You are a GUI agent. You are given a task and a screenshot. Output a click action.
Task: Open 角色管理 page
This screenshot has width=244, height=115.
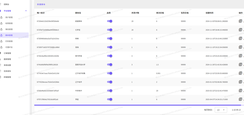9,29
